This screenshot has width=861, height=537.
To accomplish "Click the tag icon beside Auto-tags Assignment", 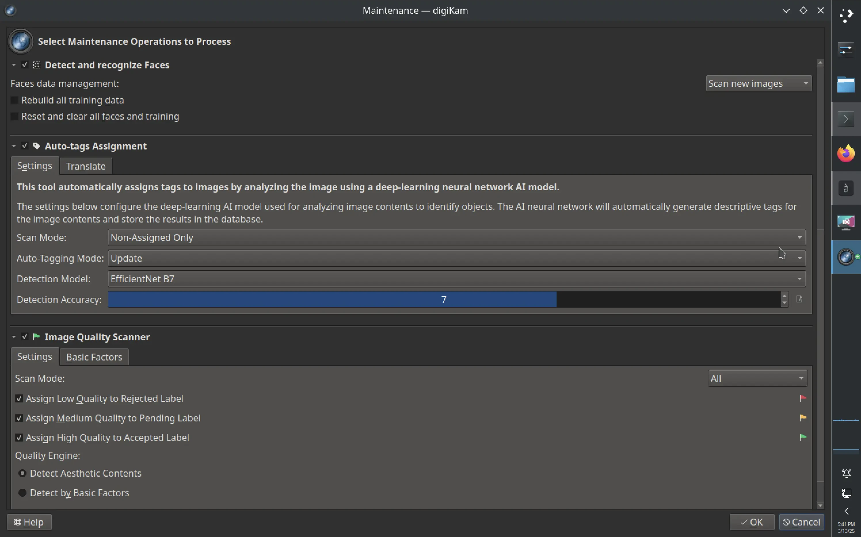I will pos(36,146).
